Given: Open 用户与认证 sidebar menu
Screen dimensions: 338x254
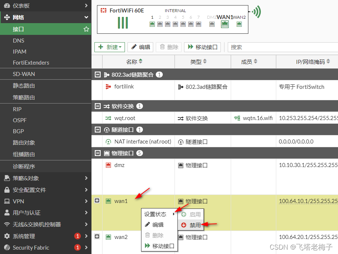Looking at the screenshot, I should coord(46,213).
